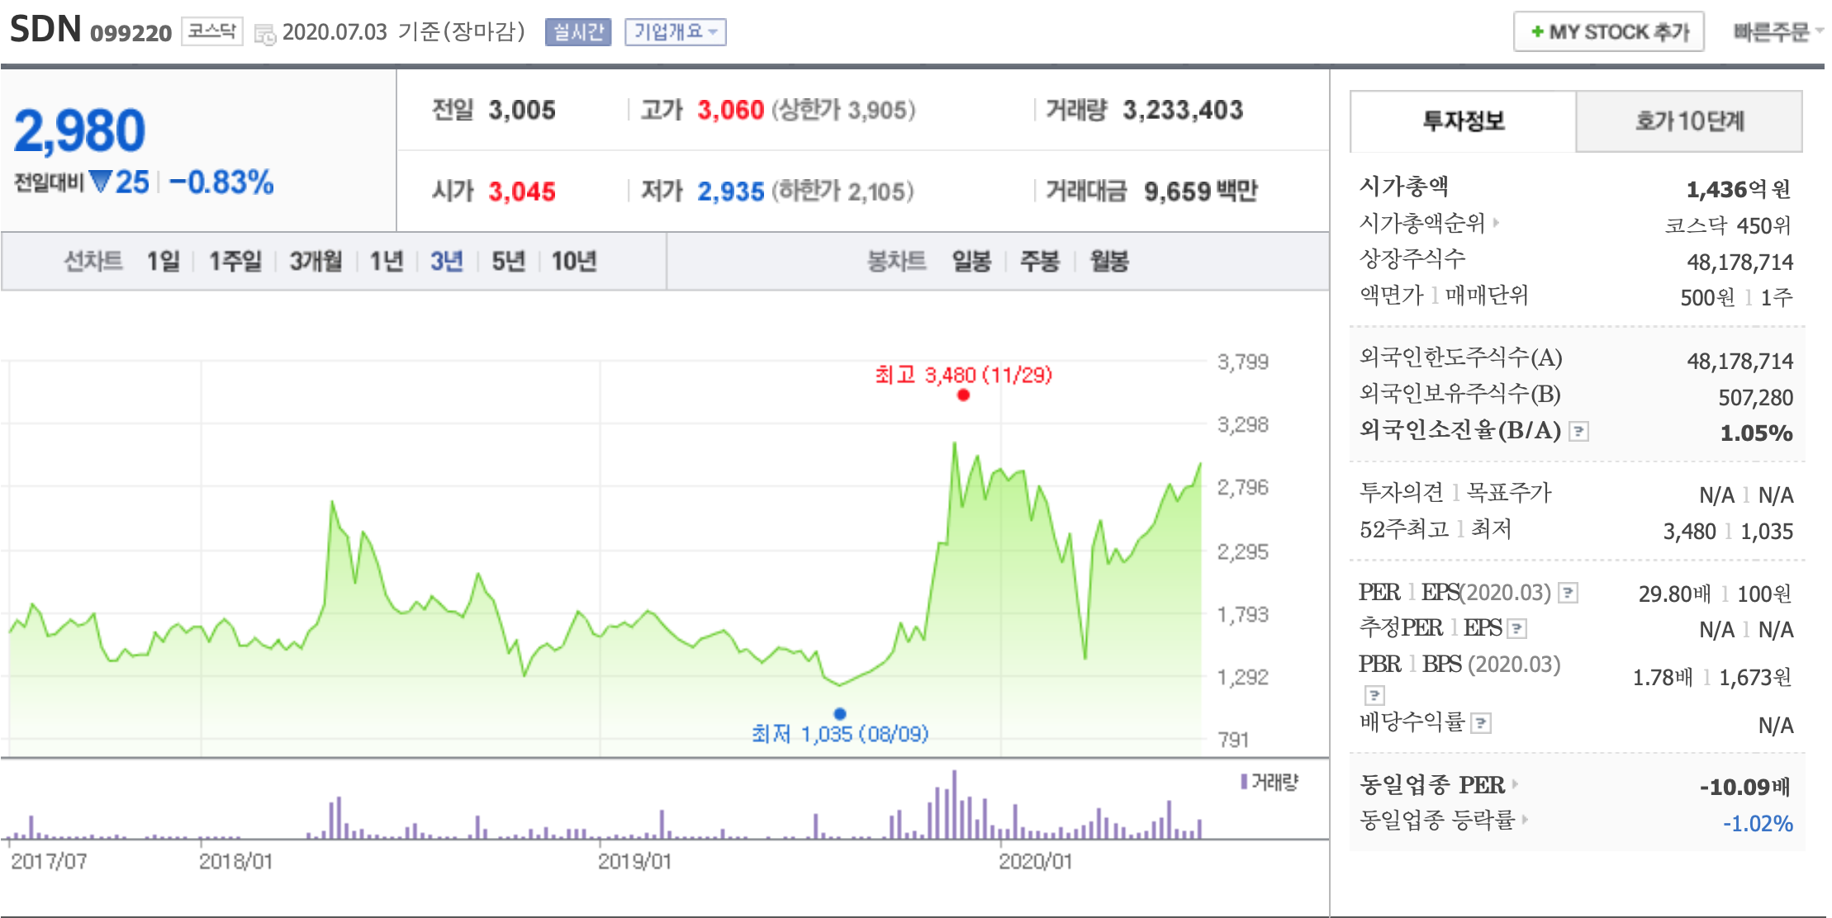Open help icon beside PER EPS(2020.03)
Image resolution: width=1832 pixels, height=918 pixels.
pyautogui.click(x=1568, y=593)
